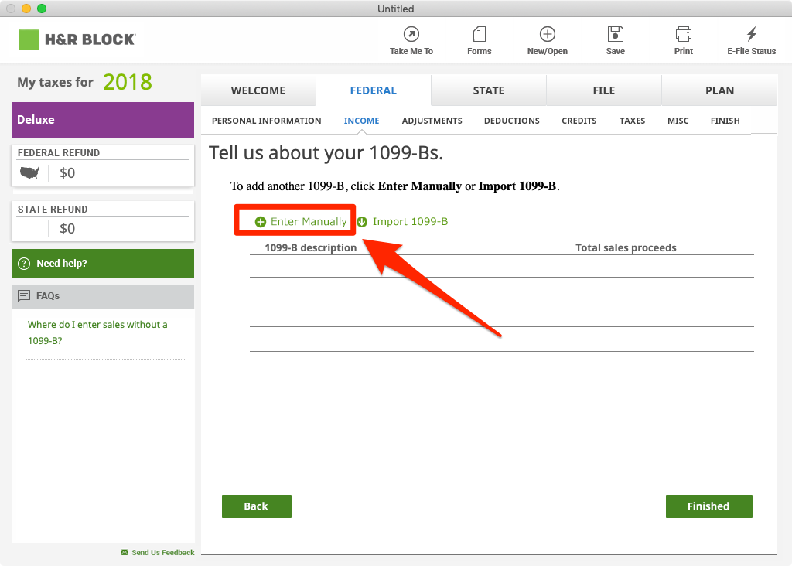
Task: Click Enter Manually to add 1099-B
Action: click(x=301, y=222)
